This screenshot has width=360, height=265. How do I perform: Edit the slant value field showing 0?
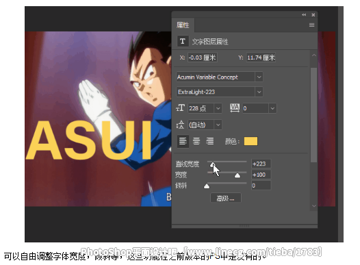(261, 186)
